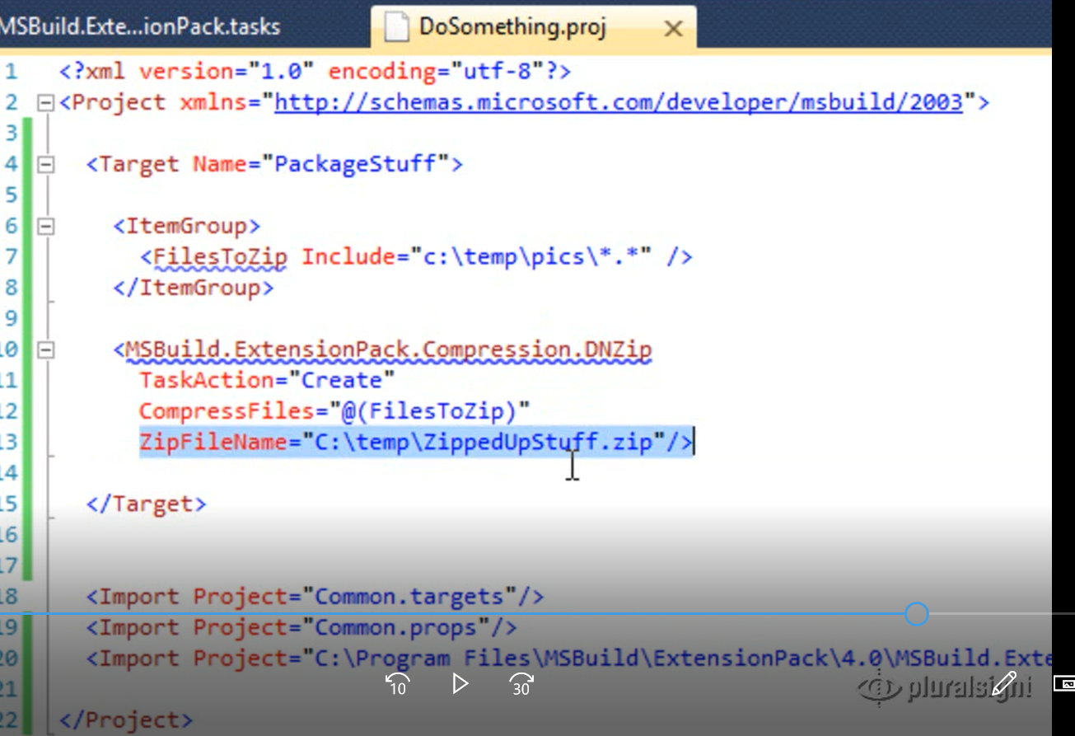Click the opening <ItemGroup> tag

(186, 226)
